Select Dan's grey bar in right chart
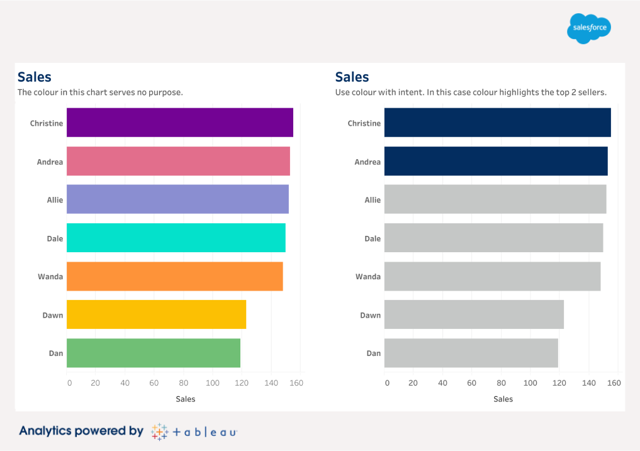Viewport: 640px width, 451px height. [471, 353]
